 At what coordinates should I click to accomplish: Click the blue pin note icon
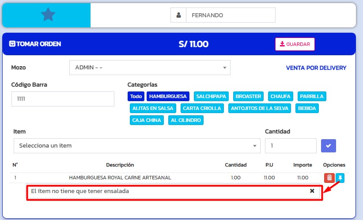[340, 178]
